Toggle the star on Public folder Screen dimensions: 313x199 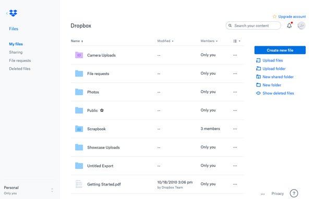102,110
